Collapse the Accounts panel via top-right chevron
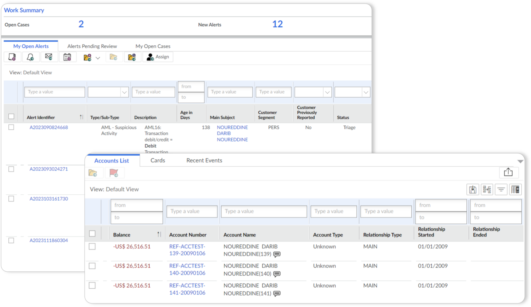Screen dimensions: 531x307 pos(520,160)
